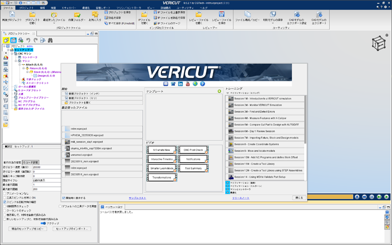Open the プロジェクト ribbon tab

(x=26, y=8)
